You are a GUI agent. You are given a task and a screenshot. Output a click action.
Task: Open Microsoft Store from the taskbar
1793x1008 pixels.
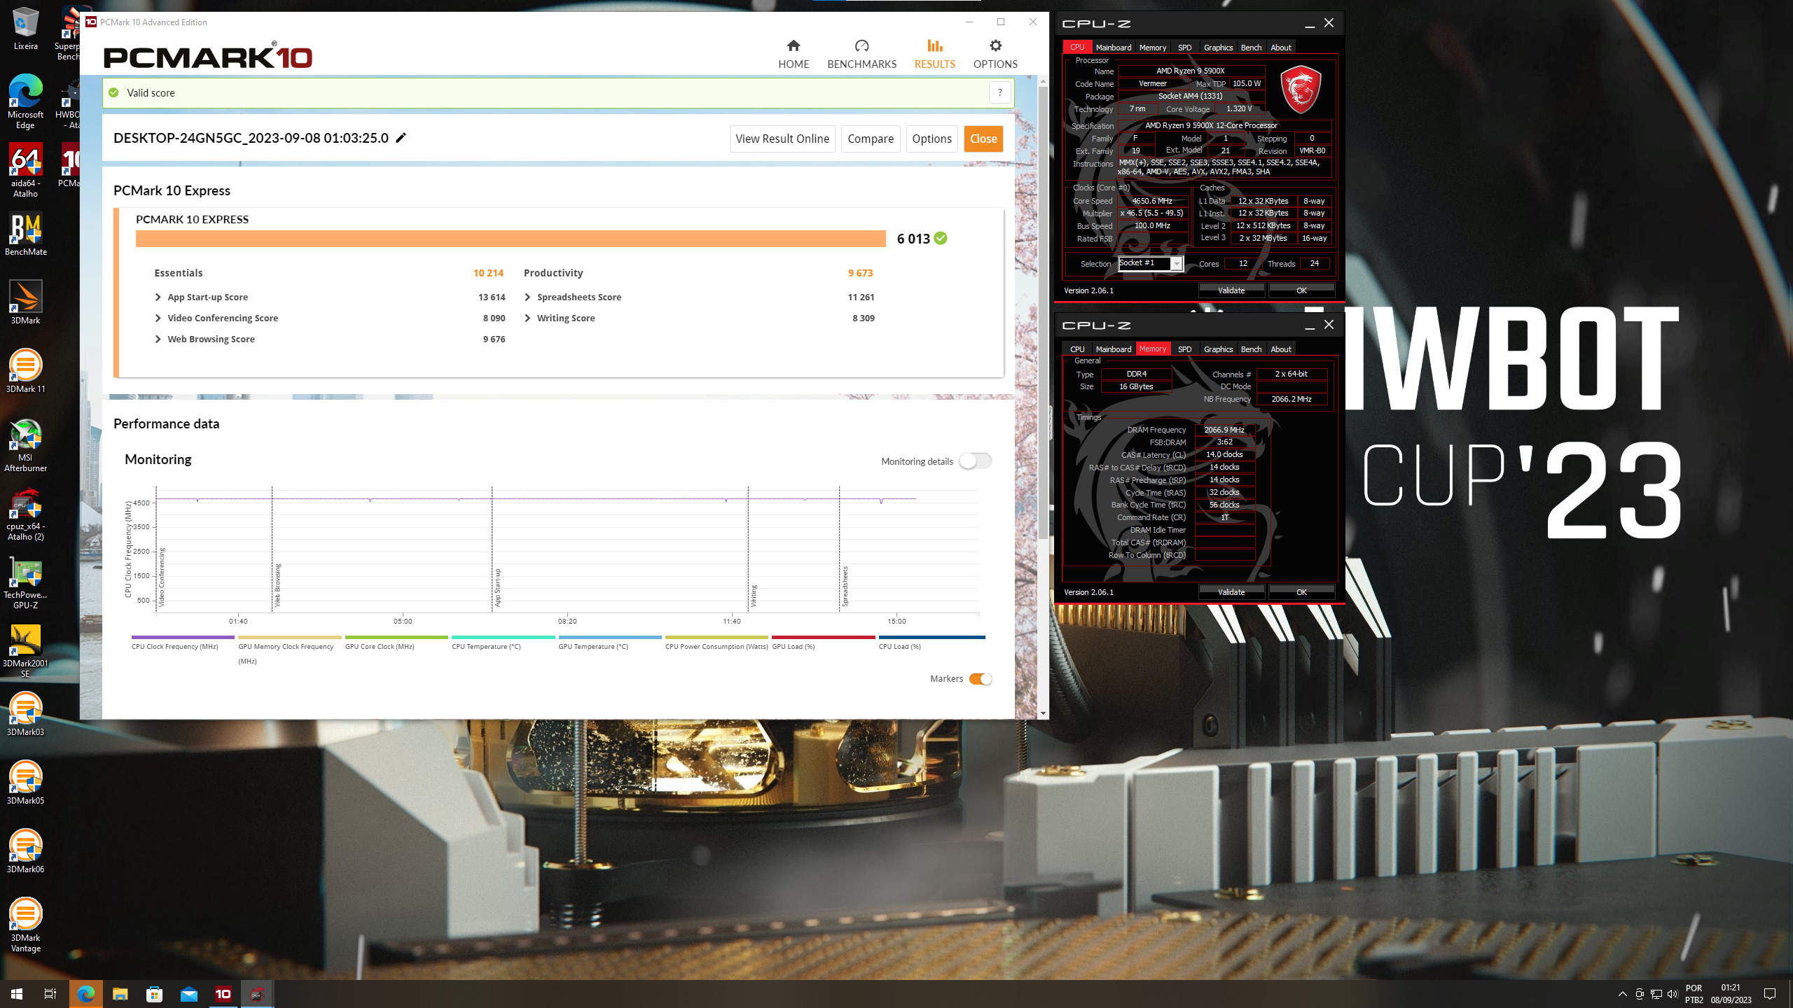pos(154,994)
